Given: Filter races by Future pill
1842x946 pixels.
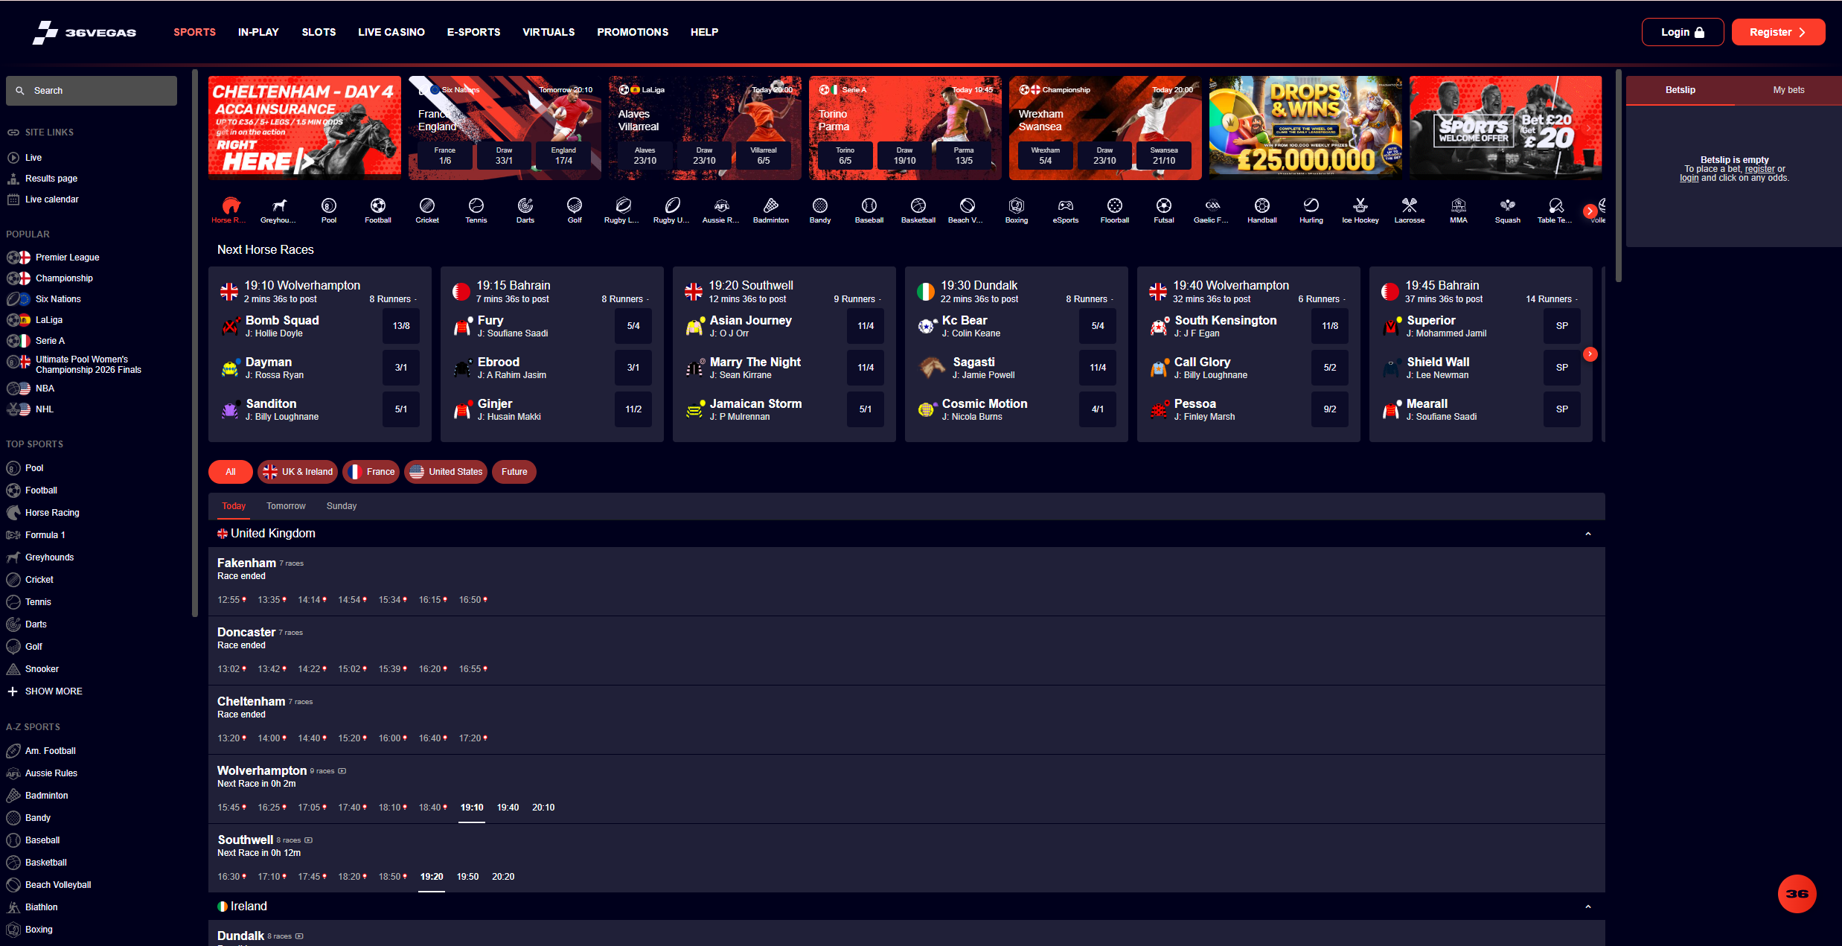Looking at the screenshot, I should pyautogui.click(x=514, y=472).
